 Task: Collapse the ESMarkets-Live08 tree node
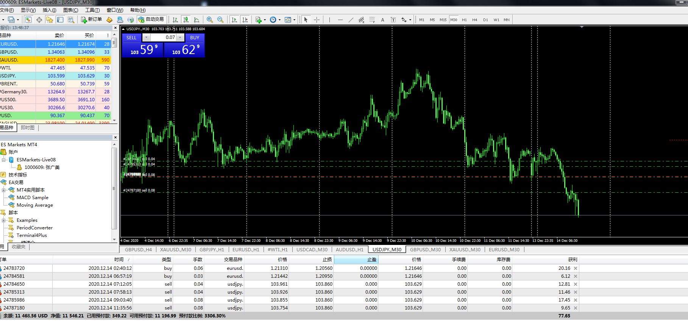click(3, 160)
